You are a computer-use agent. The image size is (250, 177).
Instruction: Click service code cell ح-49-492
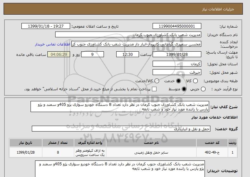pos(212,152)
